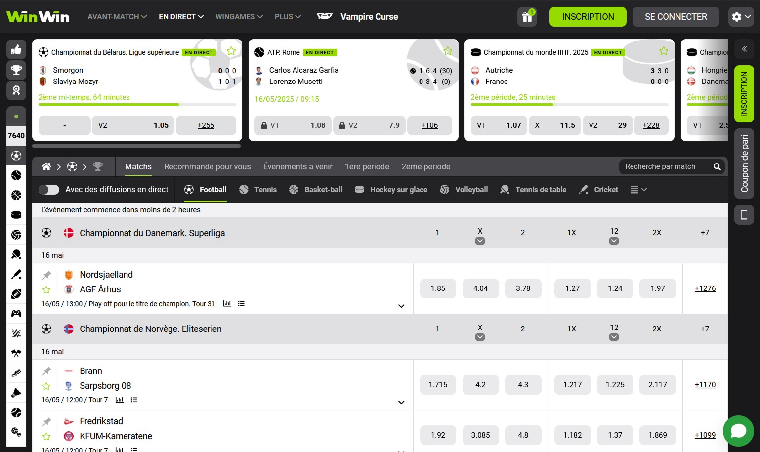Viewport: 760px width, 452px height.
Task: Open 12 column dropdown in Norvège Eliteserien header
Action: pos(614,337)
